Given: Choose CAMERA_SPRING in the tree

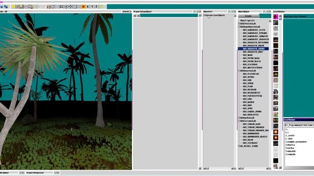Looking at the screenshot, I should (252, 111).
